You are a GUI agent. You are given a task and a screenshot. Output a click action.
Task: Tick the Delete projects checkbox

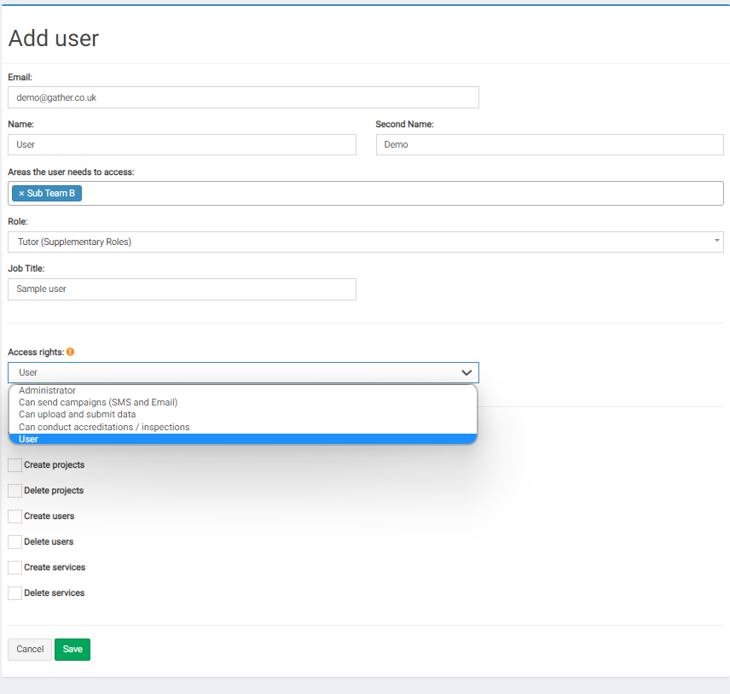point(14,490)
